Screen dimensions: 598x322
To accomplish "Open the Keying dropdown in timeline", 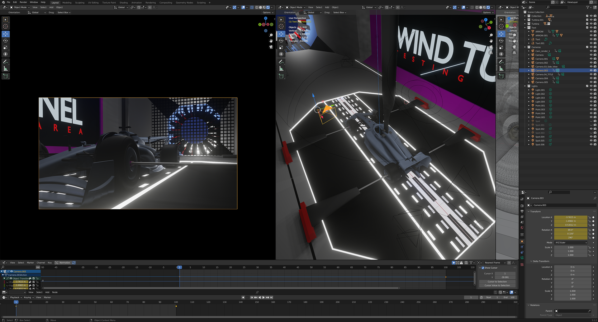I will pyautogui.click(x=29, y=297).
